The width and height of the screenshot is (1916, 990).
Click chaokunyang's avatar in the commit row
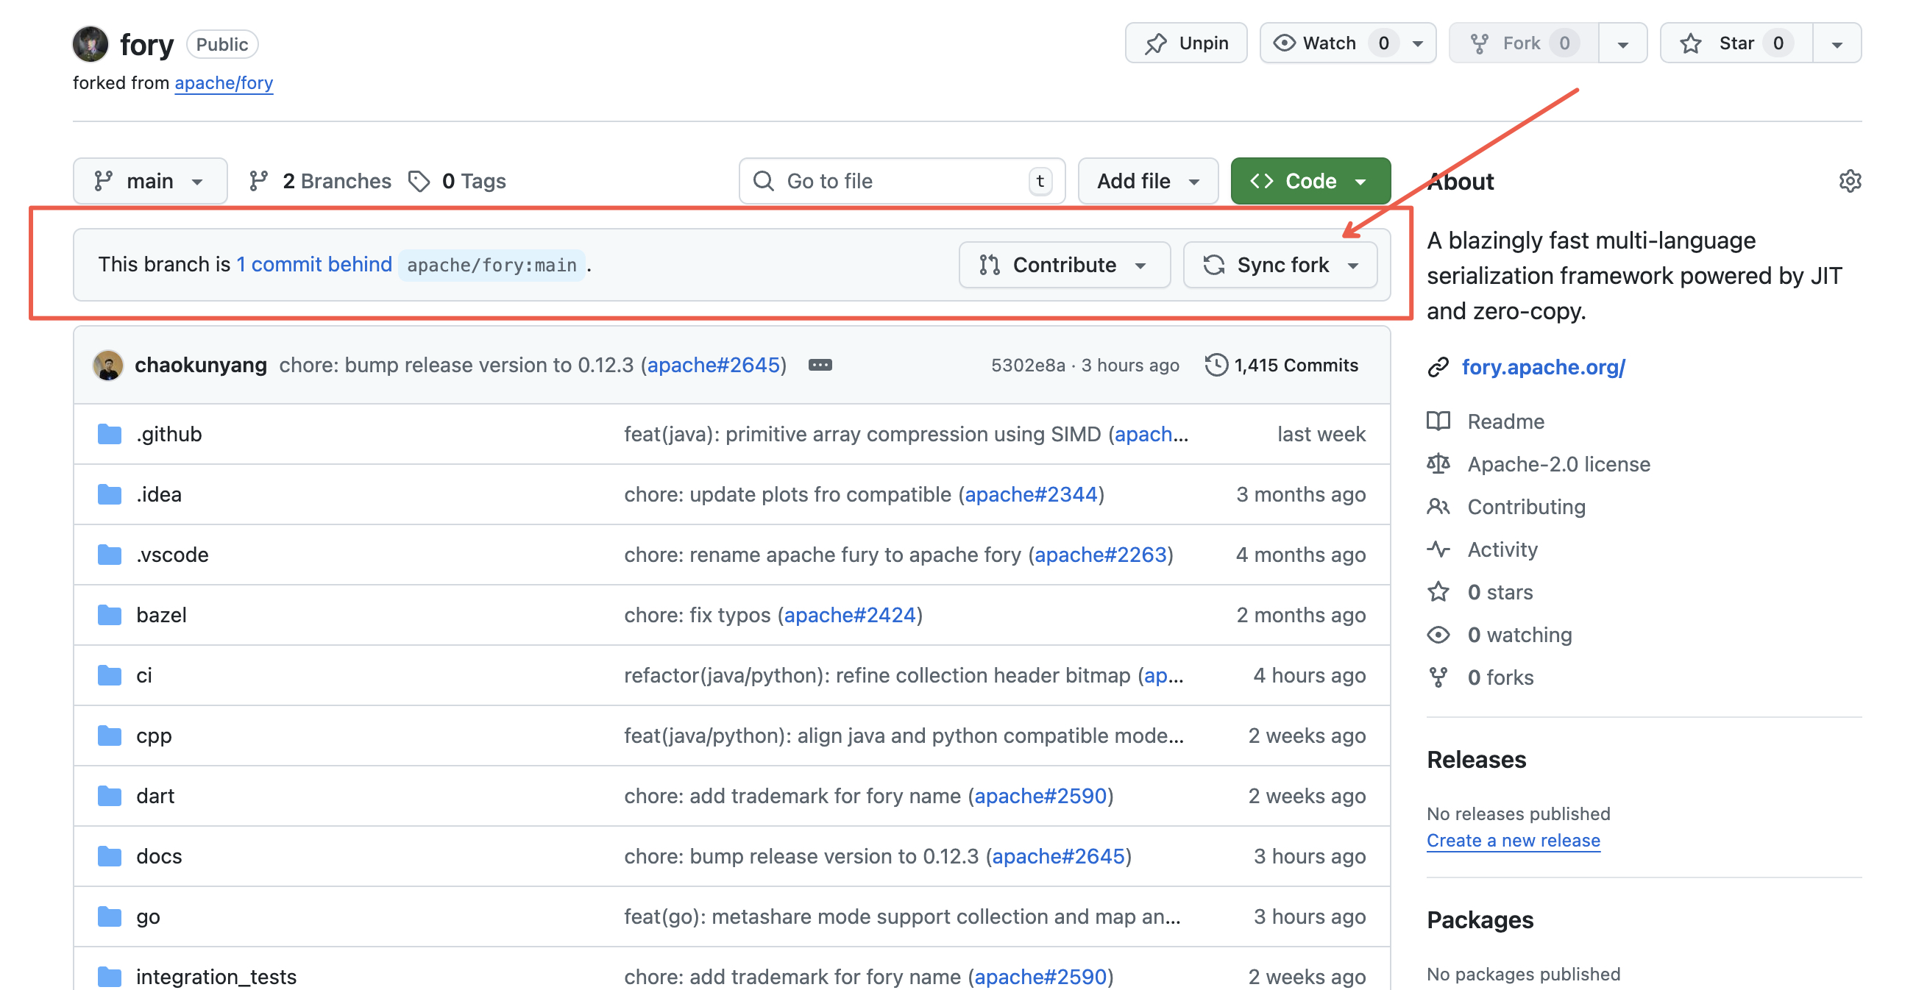[108, 365]
